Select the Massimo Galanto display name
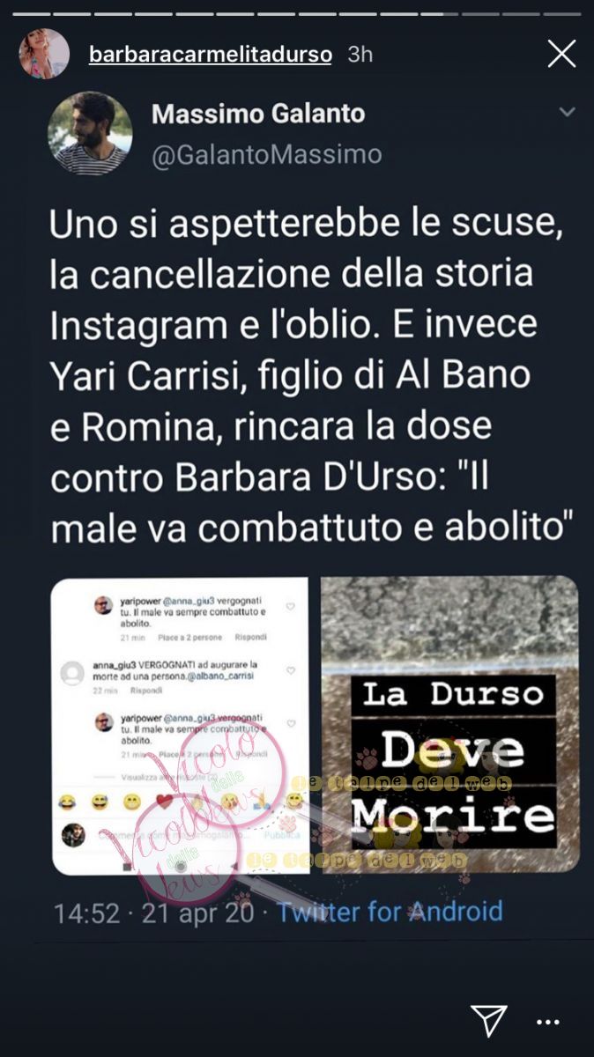Viewport: 594px width, 1057px height. click(258, 113)
